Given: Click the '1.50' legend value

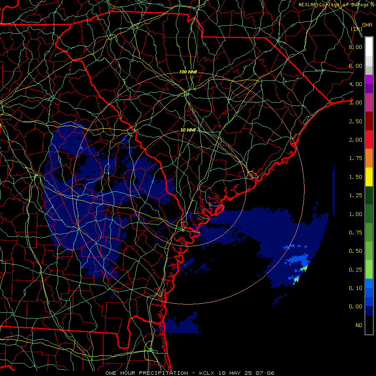Looking at the screenshot, I should (356, 177).
